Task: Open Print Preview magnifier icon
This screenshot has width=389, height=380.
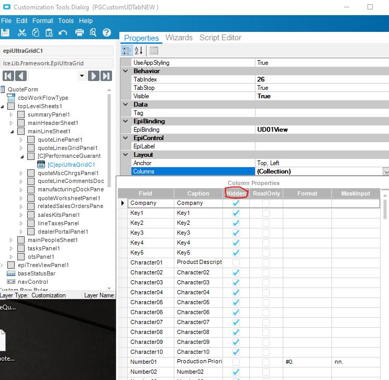Action: tap(93, 32)
